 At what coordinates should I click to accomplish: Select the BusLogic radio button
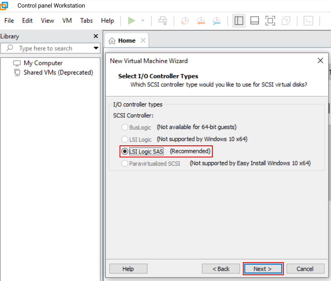click(125, 127)
